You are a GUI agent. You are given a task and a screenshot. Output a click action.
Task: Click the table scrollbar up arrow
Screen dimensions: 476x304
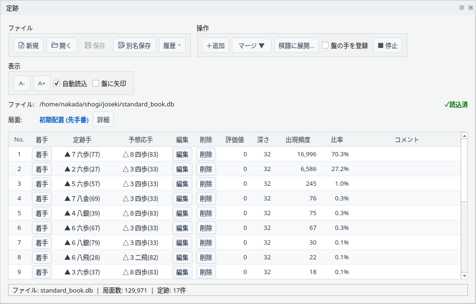click(x=464, y=136)
